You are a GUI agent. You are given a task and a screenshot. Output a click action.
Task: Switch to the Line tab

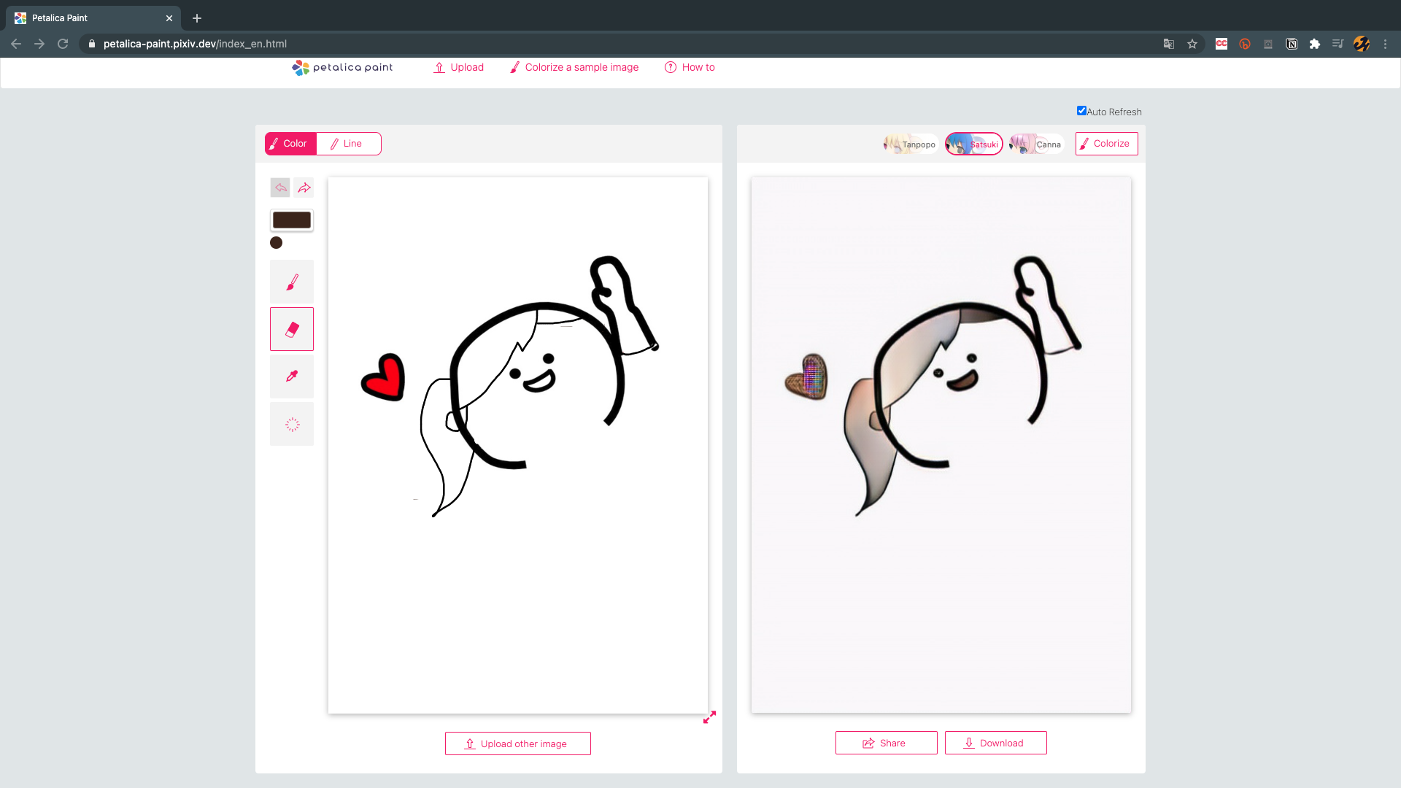click(348, 144)
